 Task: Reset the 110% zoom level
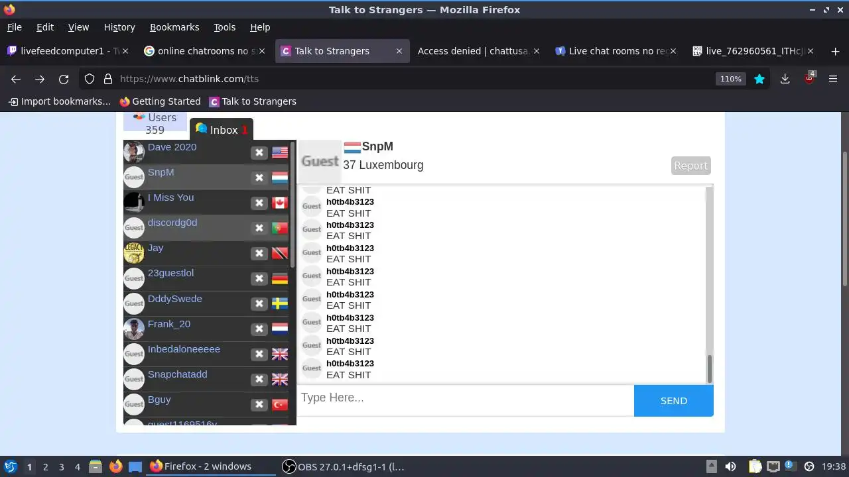click(730, 79)
